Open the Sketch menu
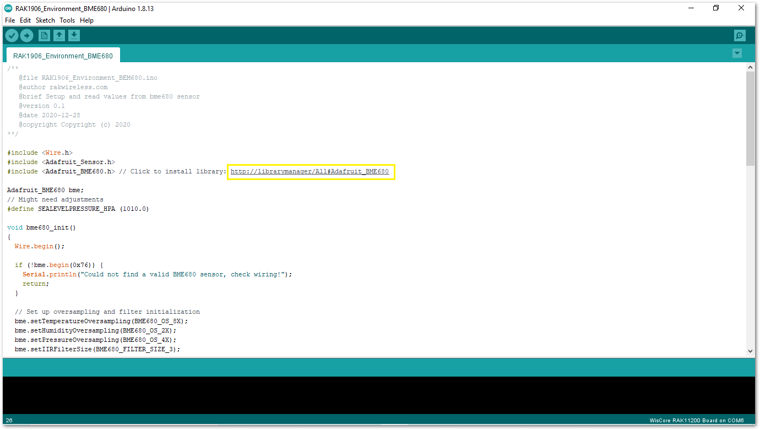760x430 pixels. (x=45, y=20)
